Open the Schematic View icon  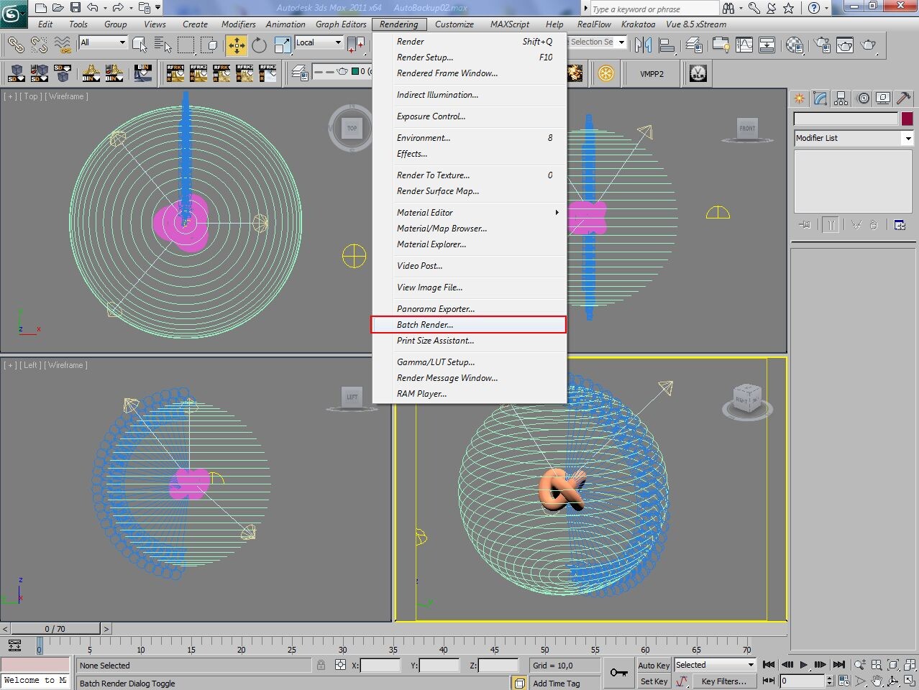(x=767, y=45)
